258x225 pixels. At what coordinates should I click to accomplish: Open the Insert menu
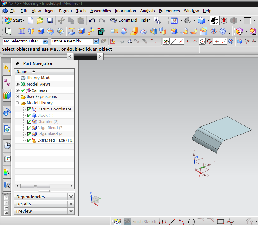pos(50,11)
